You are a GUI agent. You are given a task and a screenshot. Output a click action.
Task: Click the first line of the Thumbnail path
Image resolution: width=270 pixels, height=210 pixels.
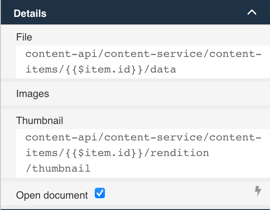coord(140,137)
